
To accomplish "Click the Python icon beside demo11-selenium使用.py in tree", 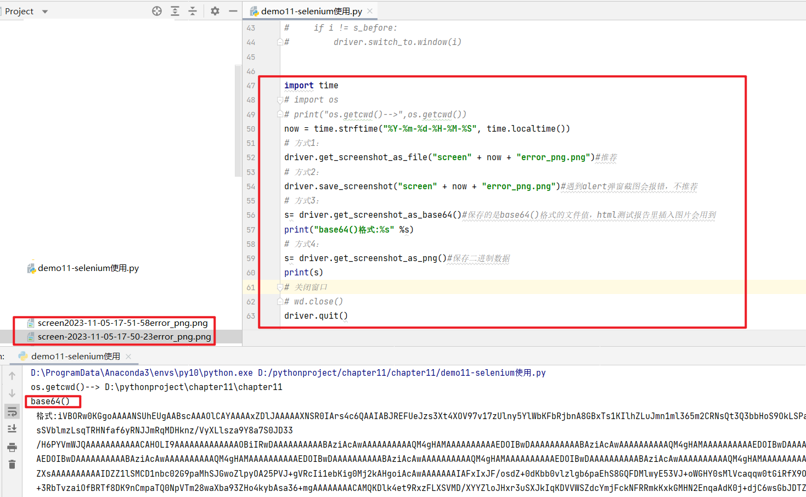I will click(x=31, y=268).
